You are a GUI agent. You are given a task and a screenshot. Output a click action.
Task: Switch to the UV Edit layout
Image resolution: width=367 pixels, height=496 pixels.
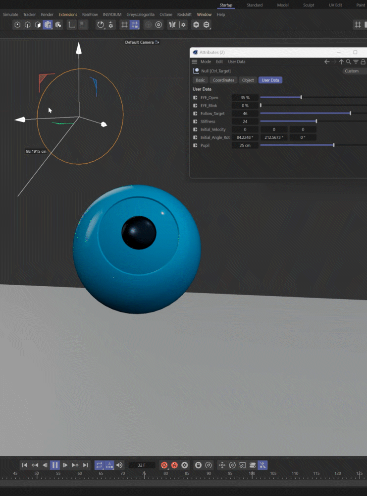tap(335, 5)
